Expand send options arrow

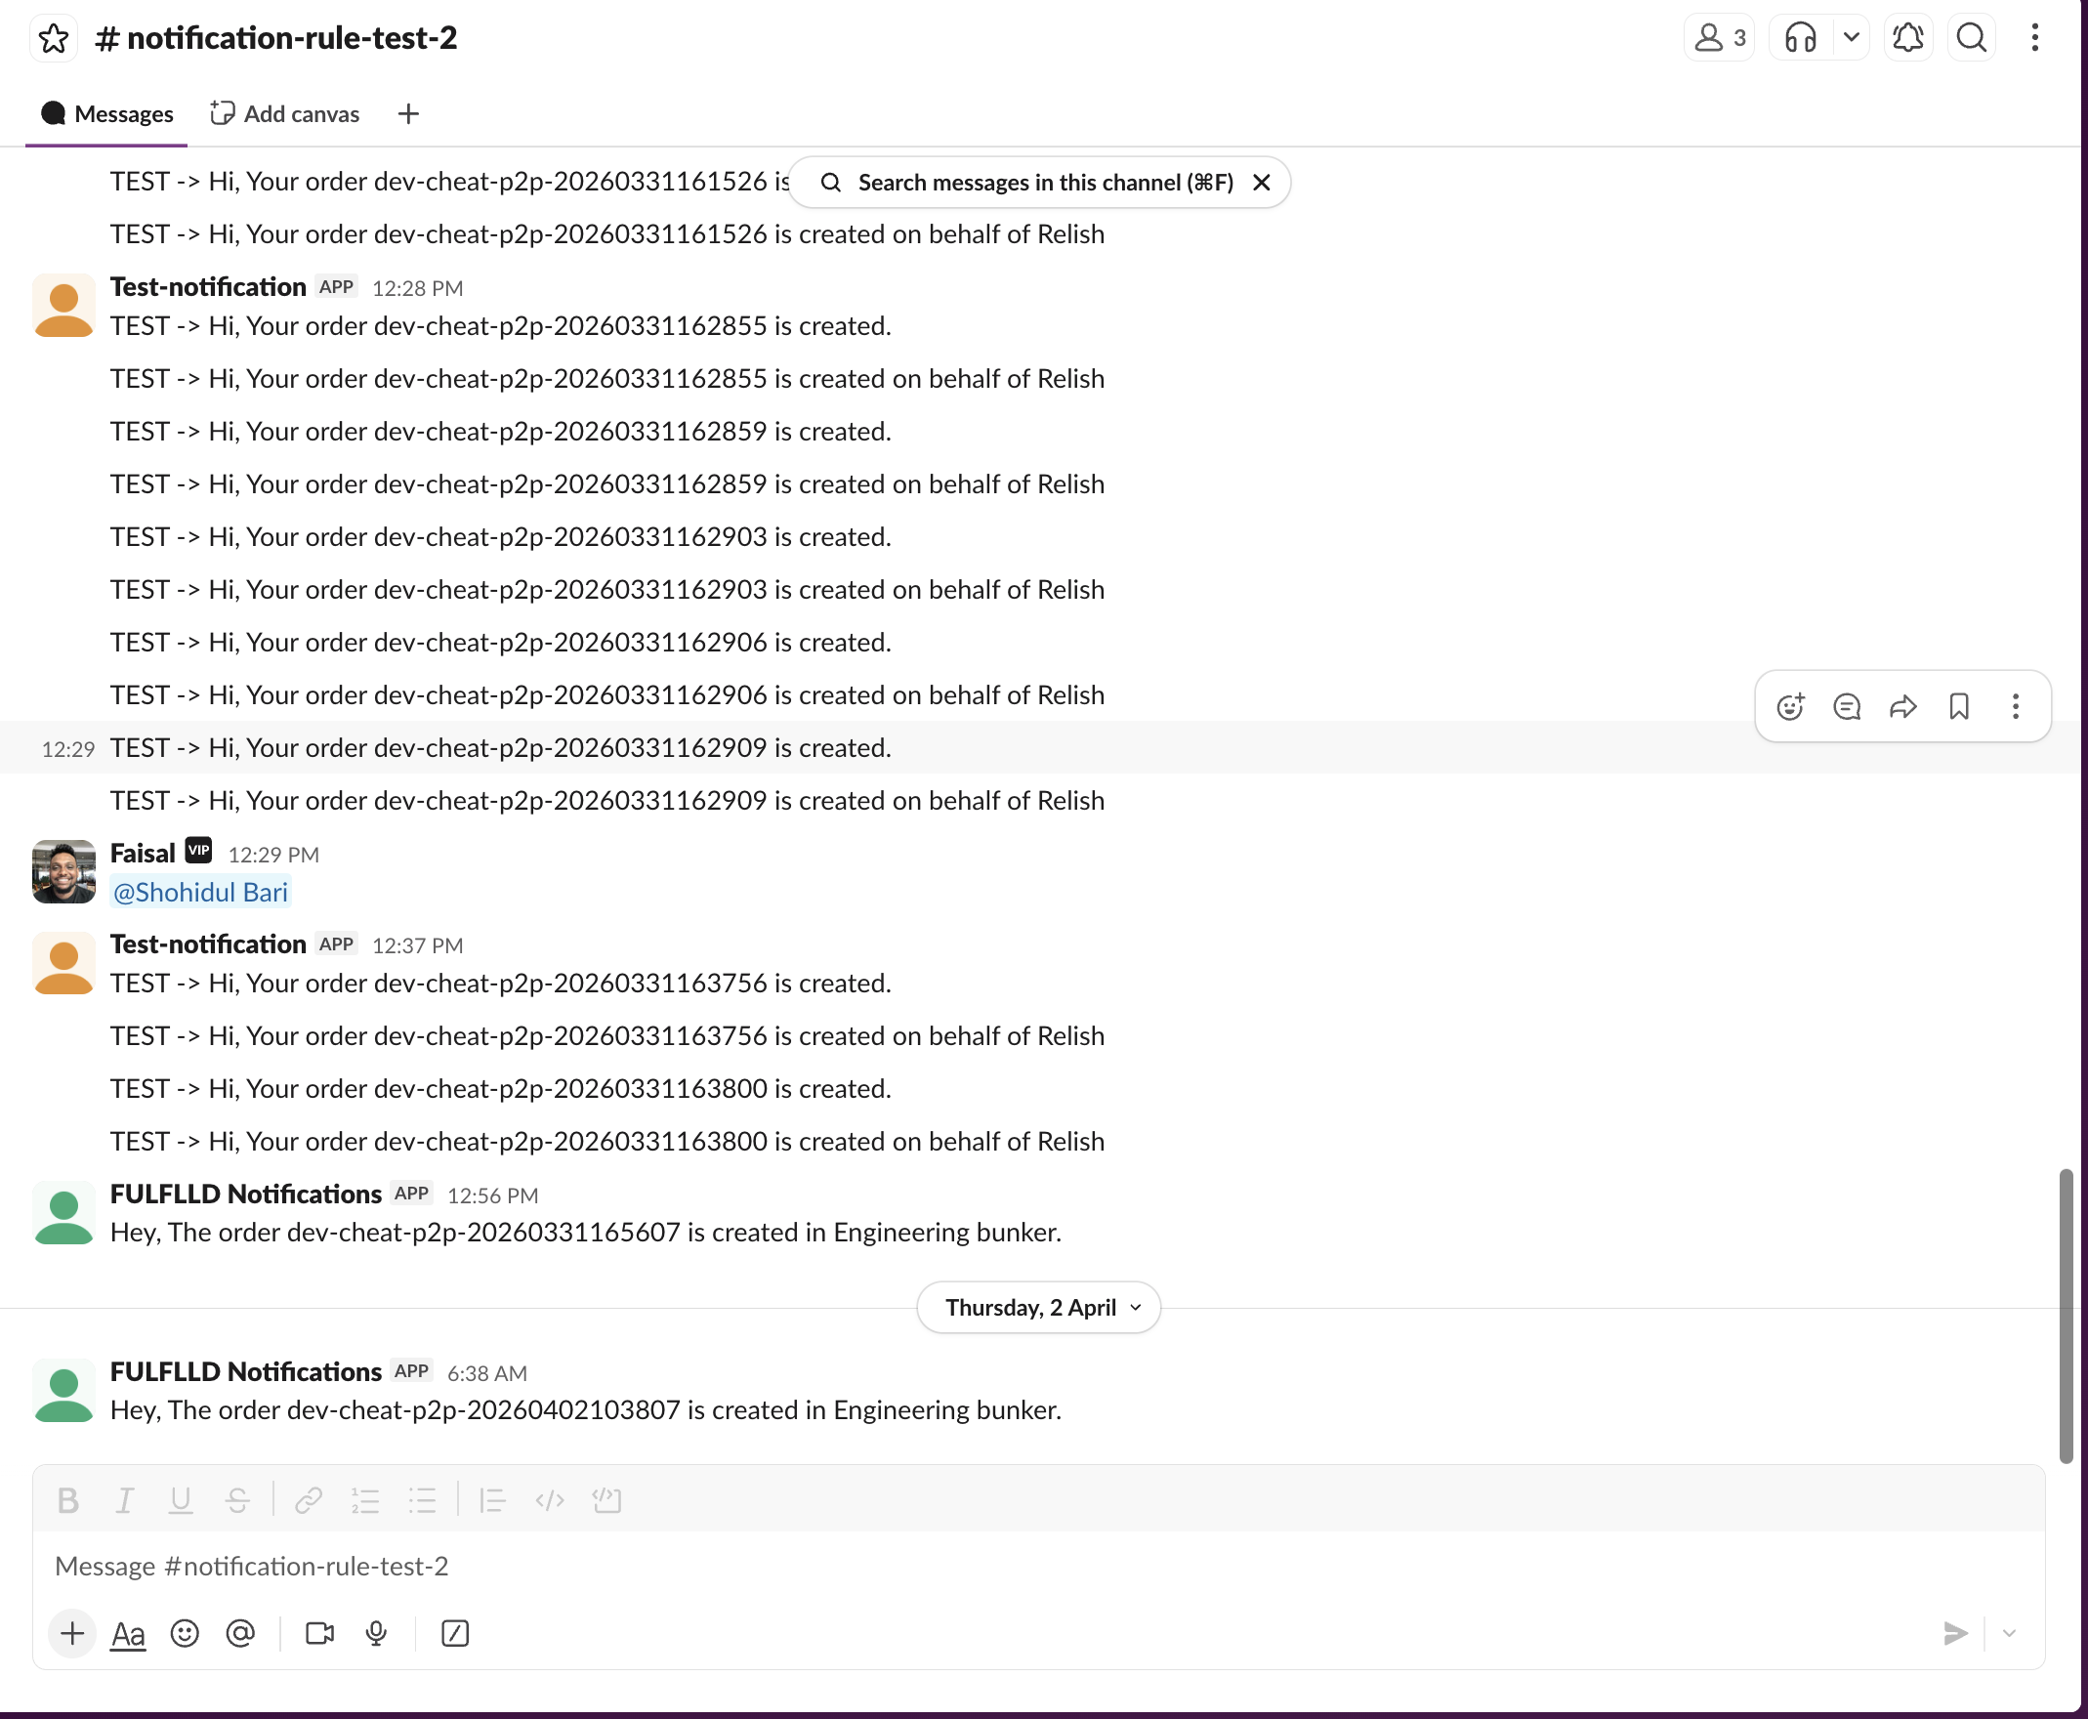(x=2009, y=1634)
